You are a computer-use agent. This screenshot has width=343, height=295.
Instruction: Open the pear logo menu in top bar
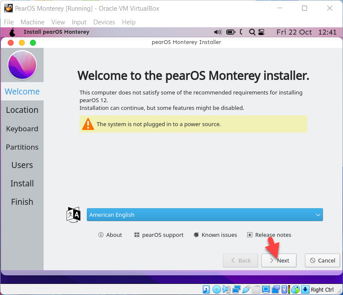[12, 32]
